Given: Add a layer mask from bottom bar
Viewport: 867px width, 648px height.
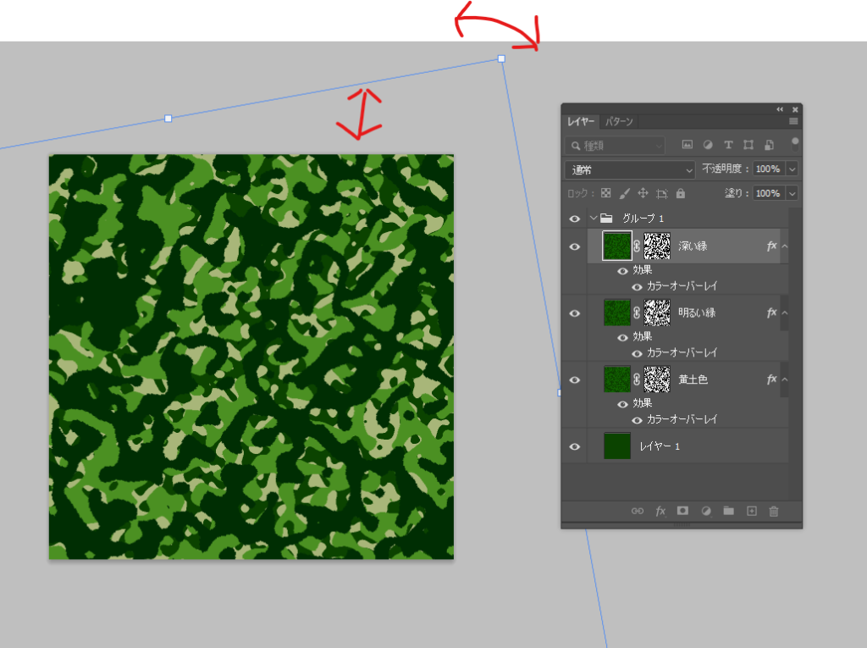Looking at the screenshot, I should 682,512.
